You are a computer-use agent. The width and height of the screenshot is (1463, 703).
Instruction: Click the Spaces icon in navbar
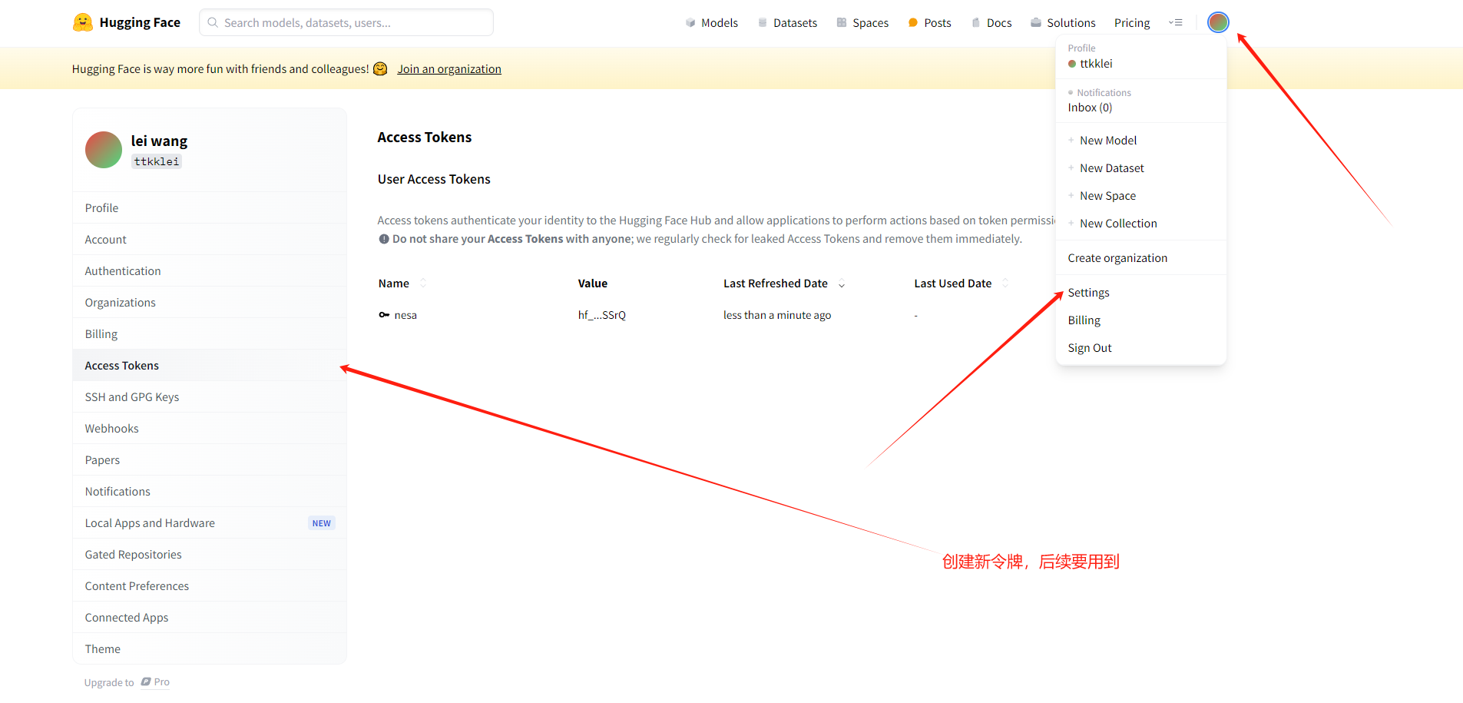[x=842, y=23]
